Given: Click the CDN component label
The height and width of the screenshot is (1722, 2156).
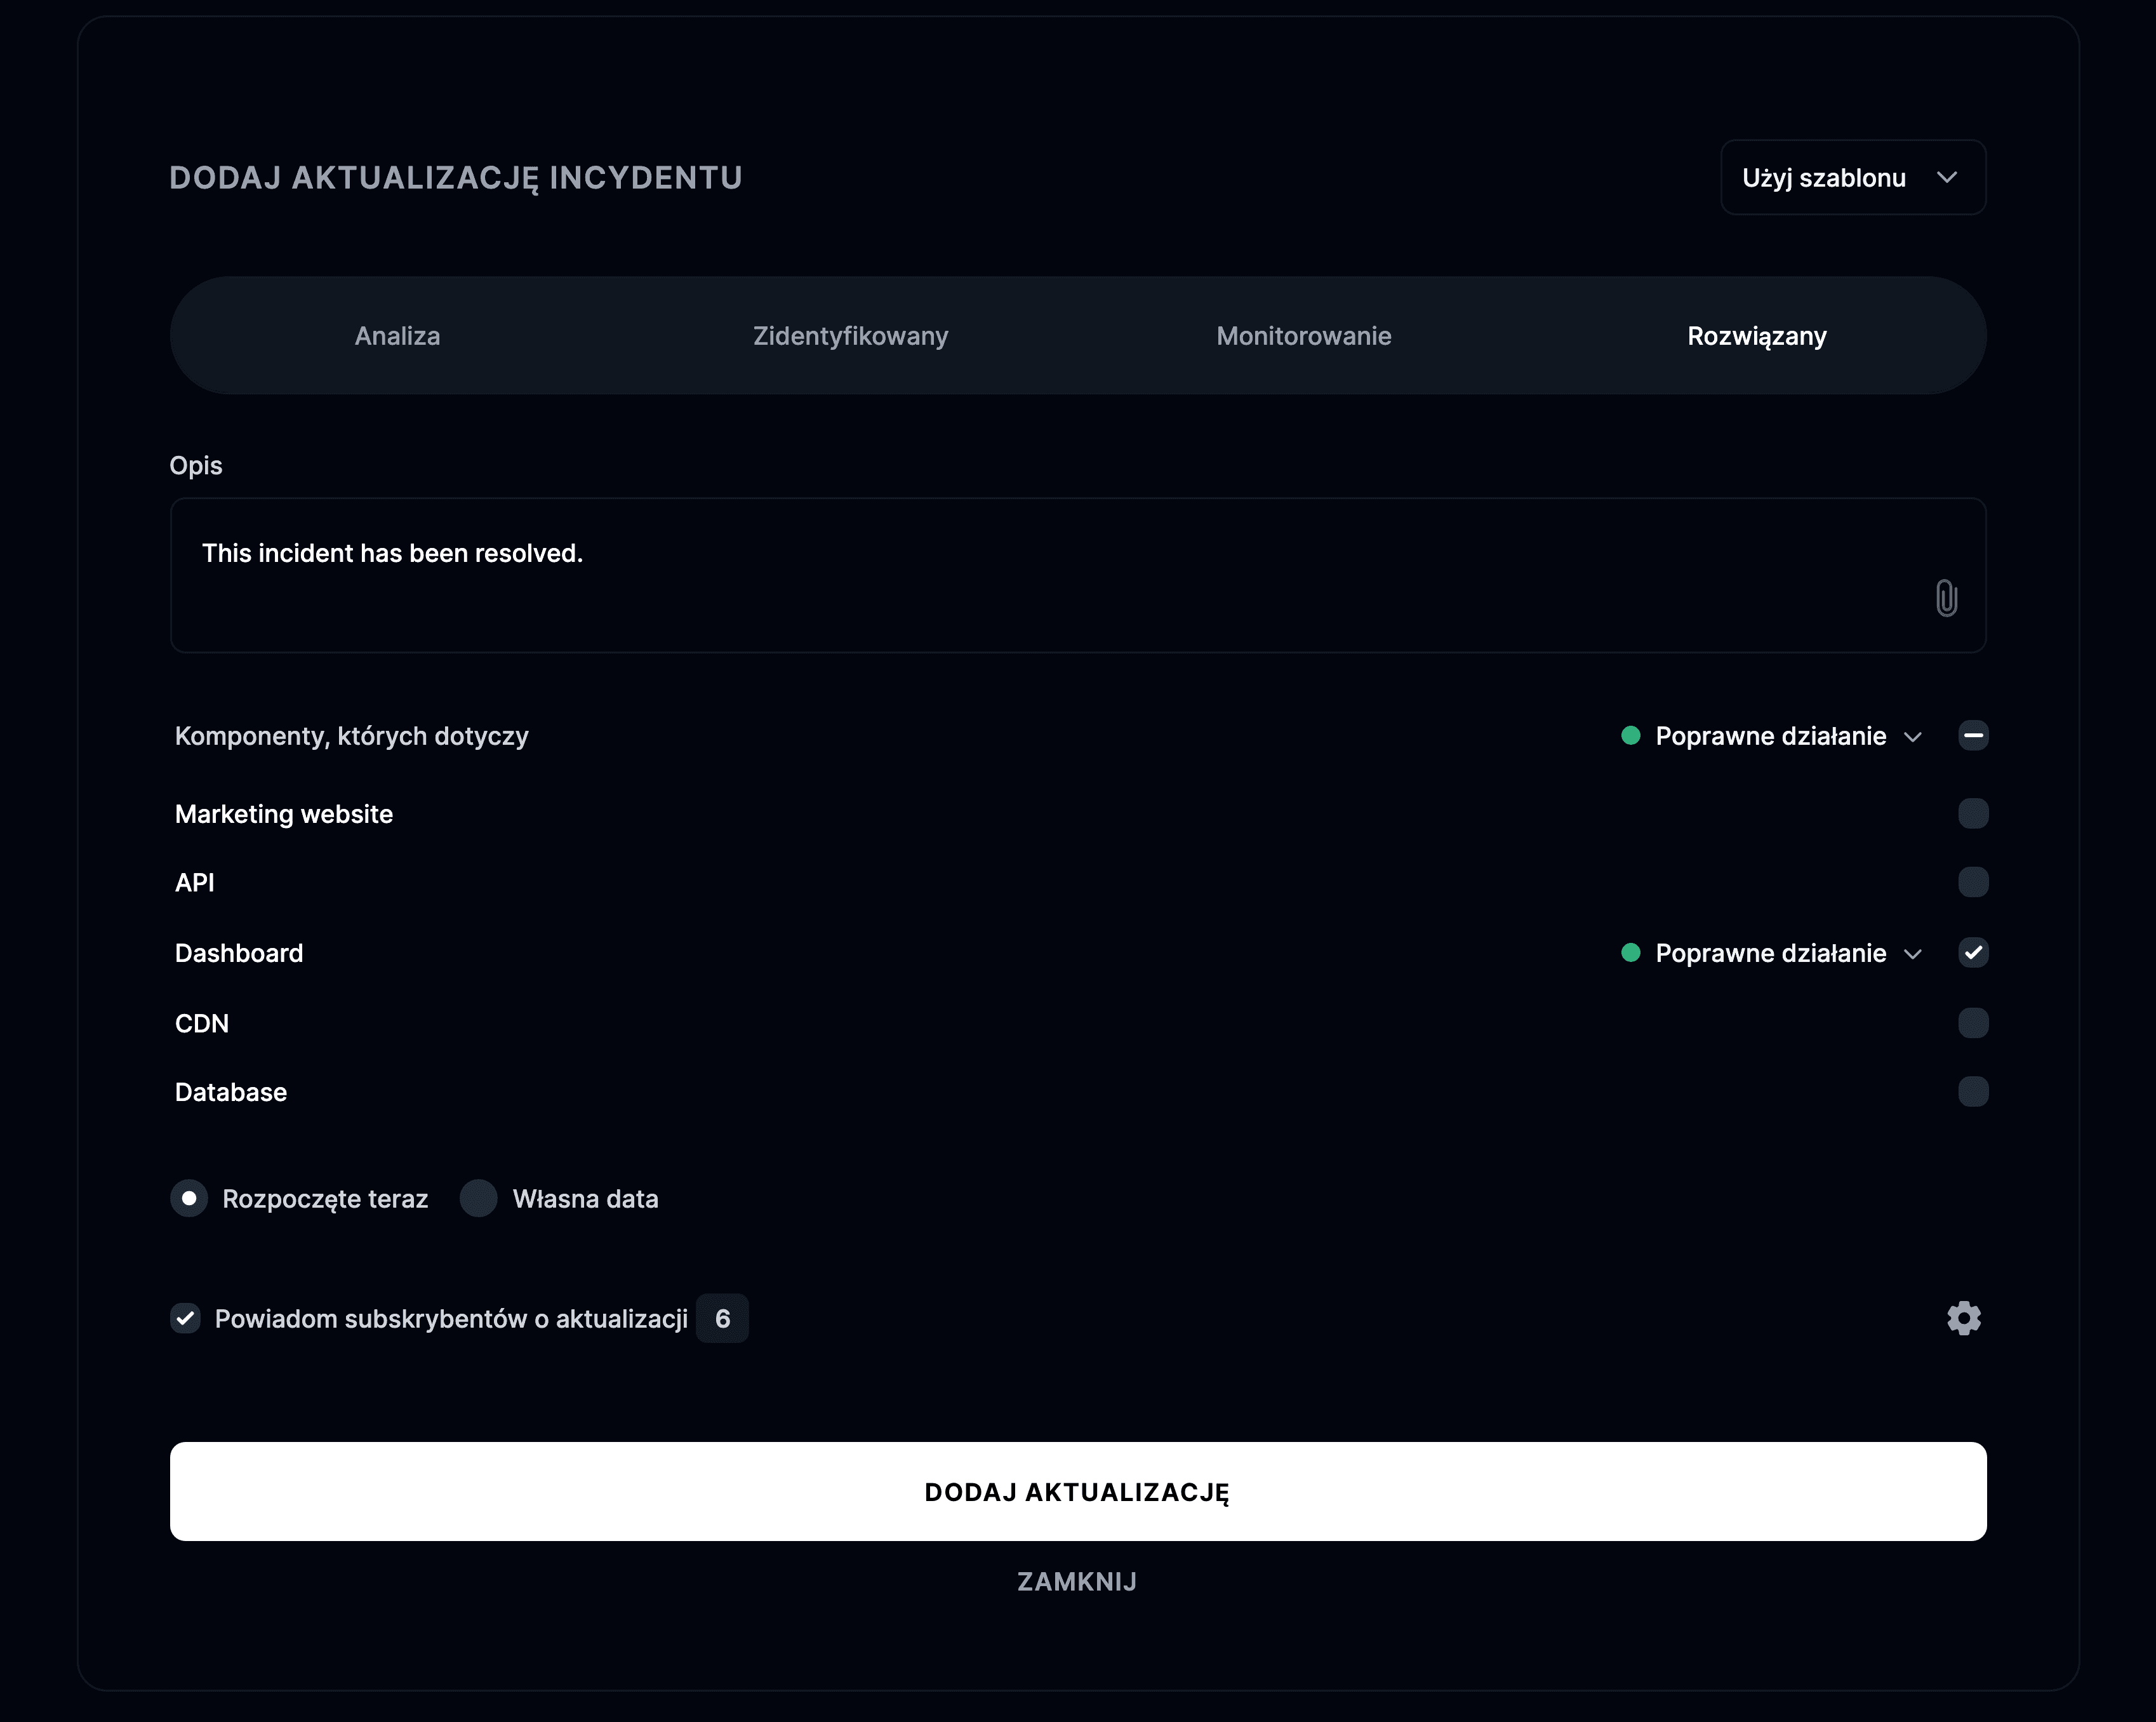Looking at the screenshot, I should pyautogui.click(x=202, y=1023).
